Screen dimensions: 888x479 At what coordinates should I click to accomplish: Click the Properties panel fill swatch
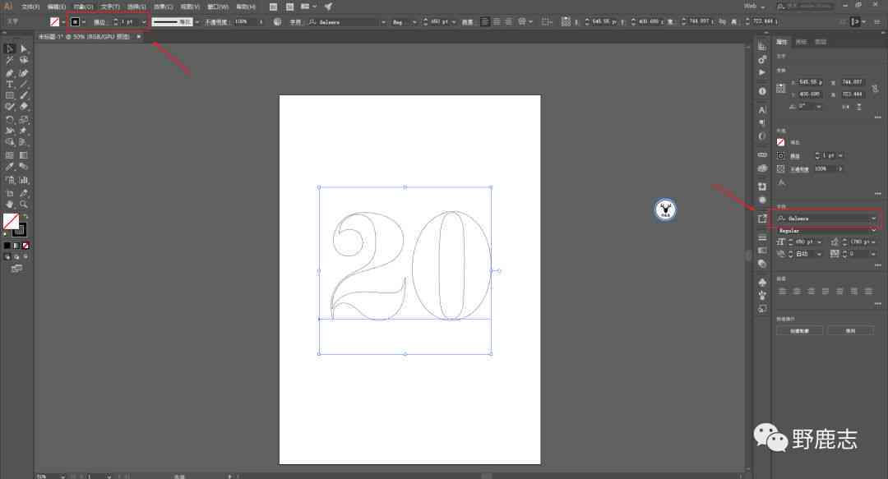click(x=781, y=142)
